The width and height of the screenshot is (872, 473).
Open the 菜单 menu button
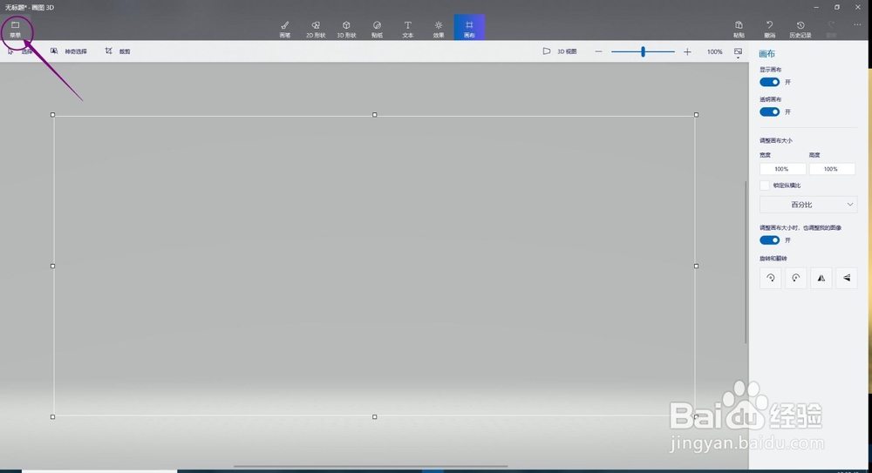point(16,29)
